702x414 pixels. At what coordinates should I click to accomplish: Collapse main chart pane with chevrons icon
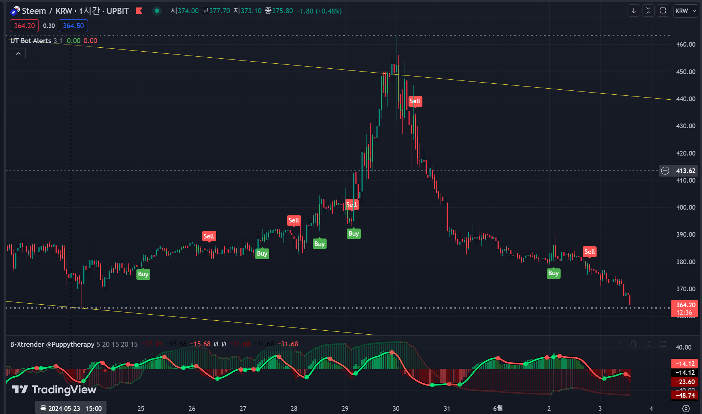648,11
